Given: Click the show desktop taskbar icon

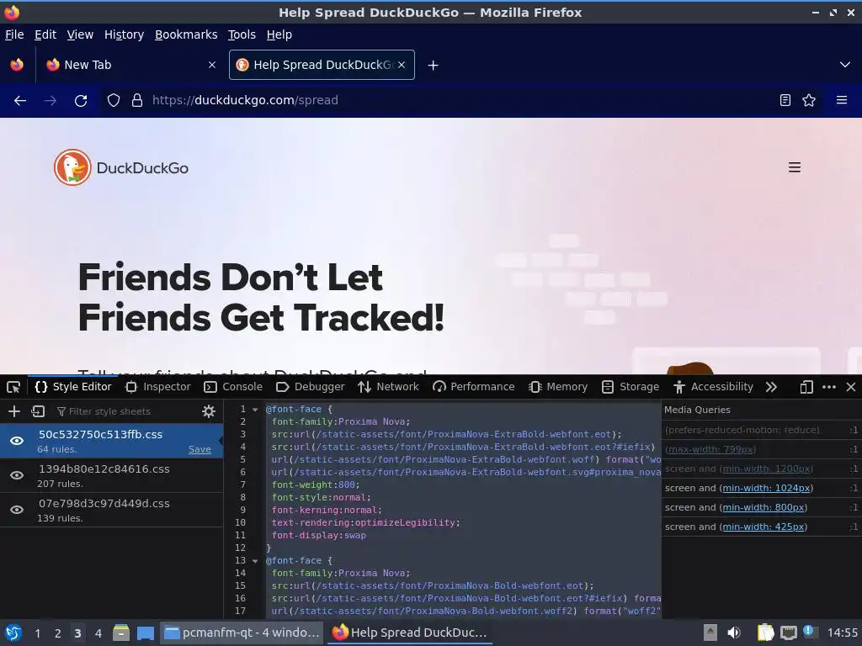Looking at the screenshot, I should (x=146, y=633).
